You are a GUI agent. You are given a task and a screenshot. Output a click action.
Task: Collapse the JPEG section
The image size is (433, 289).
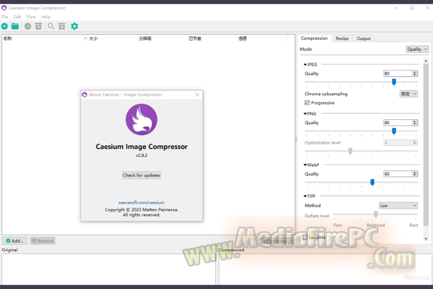(x=305, y=64)
